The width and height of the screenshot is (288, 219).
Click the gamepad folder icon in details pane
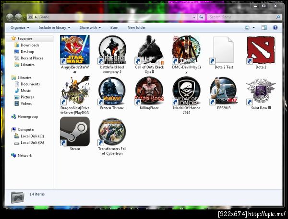point(17,197)
